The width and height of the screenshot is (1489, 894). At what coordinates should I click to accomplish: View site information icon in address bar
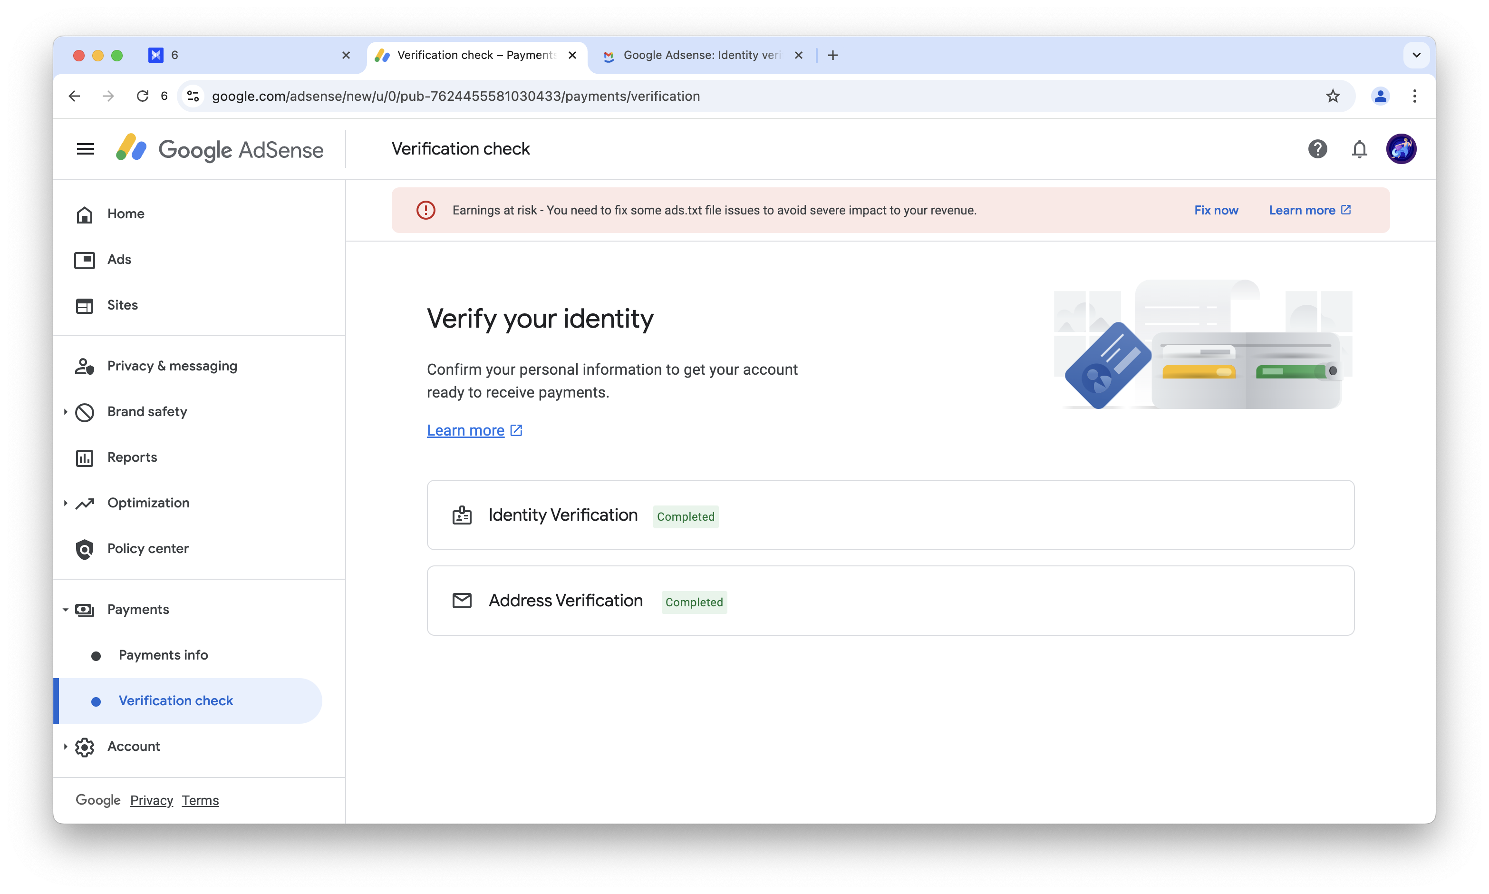[x=193, y=97]
